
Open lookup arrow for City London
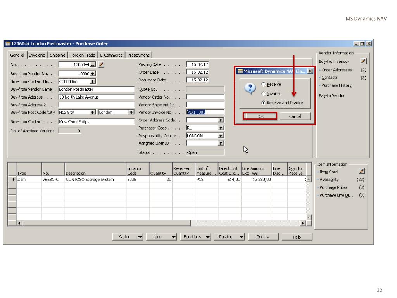click(x=131, y=112)
